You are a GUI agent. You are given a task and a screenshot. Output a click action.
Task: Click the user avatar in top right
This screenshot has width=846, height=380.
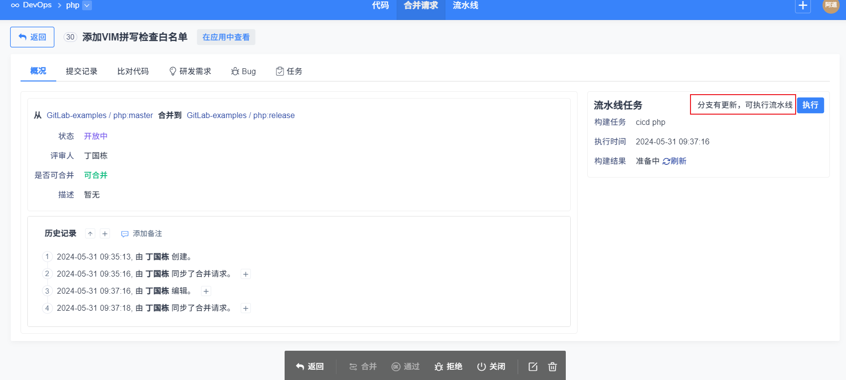830,5
